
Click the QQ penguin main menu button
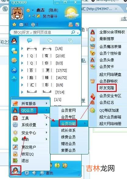(x=16, y=170)
